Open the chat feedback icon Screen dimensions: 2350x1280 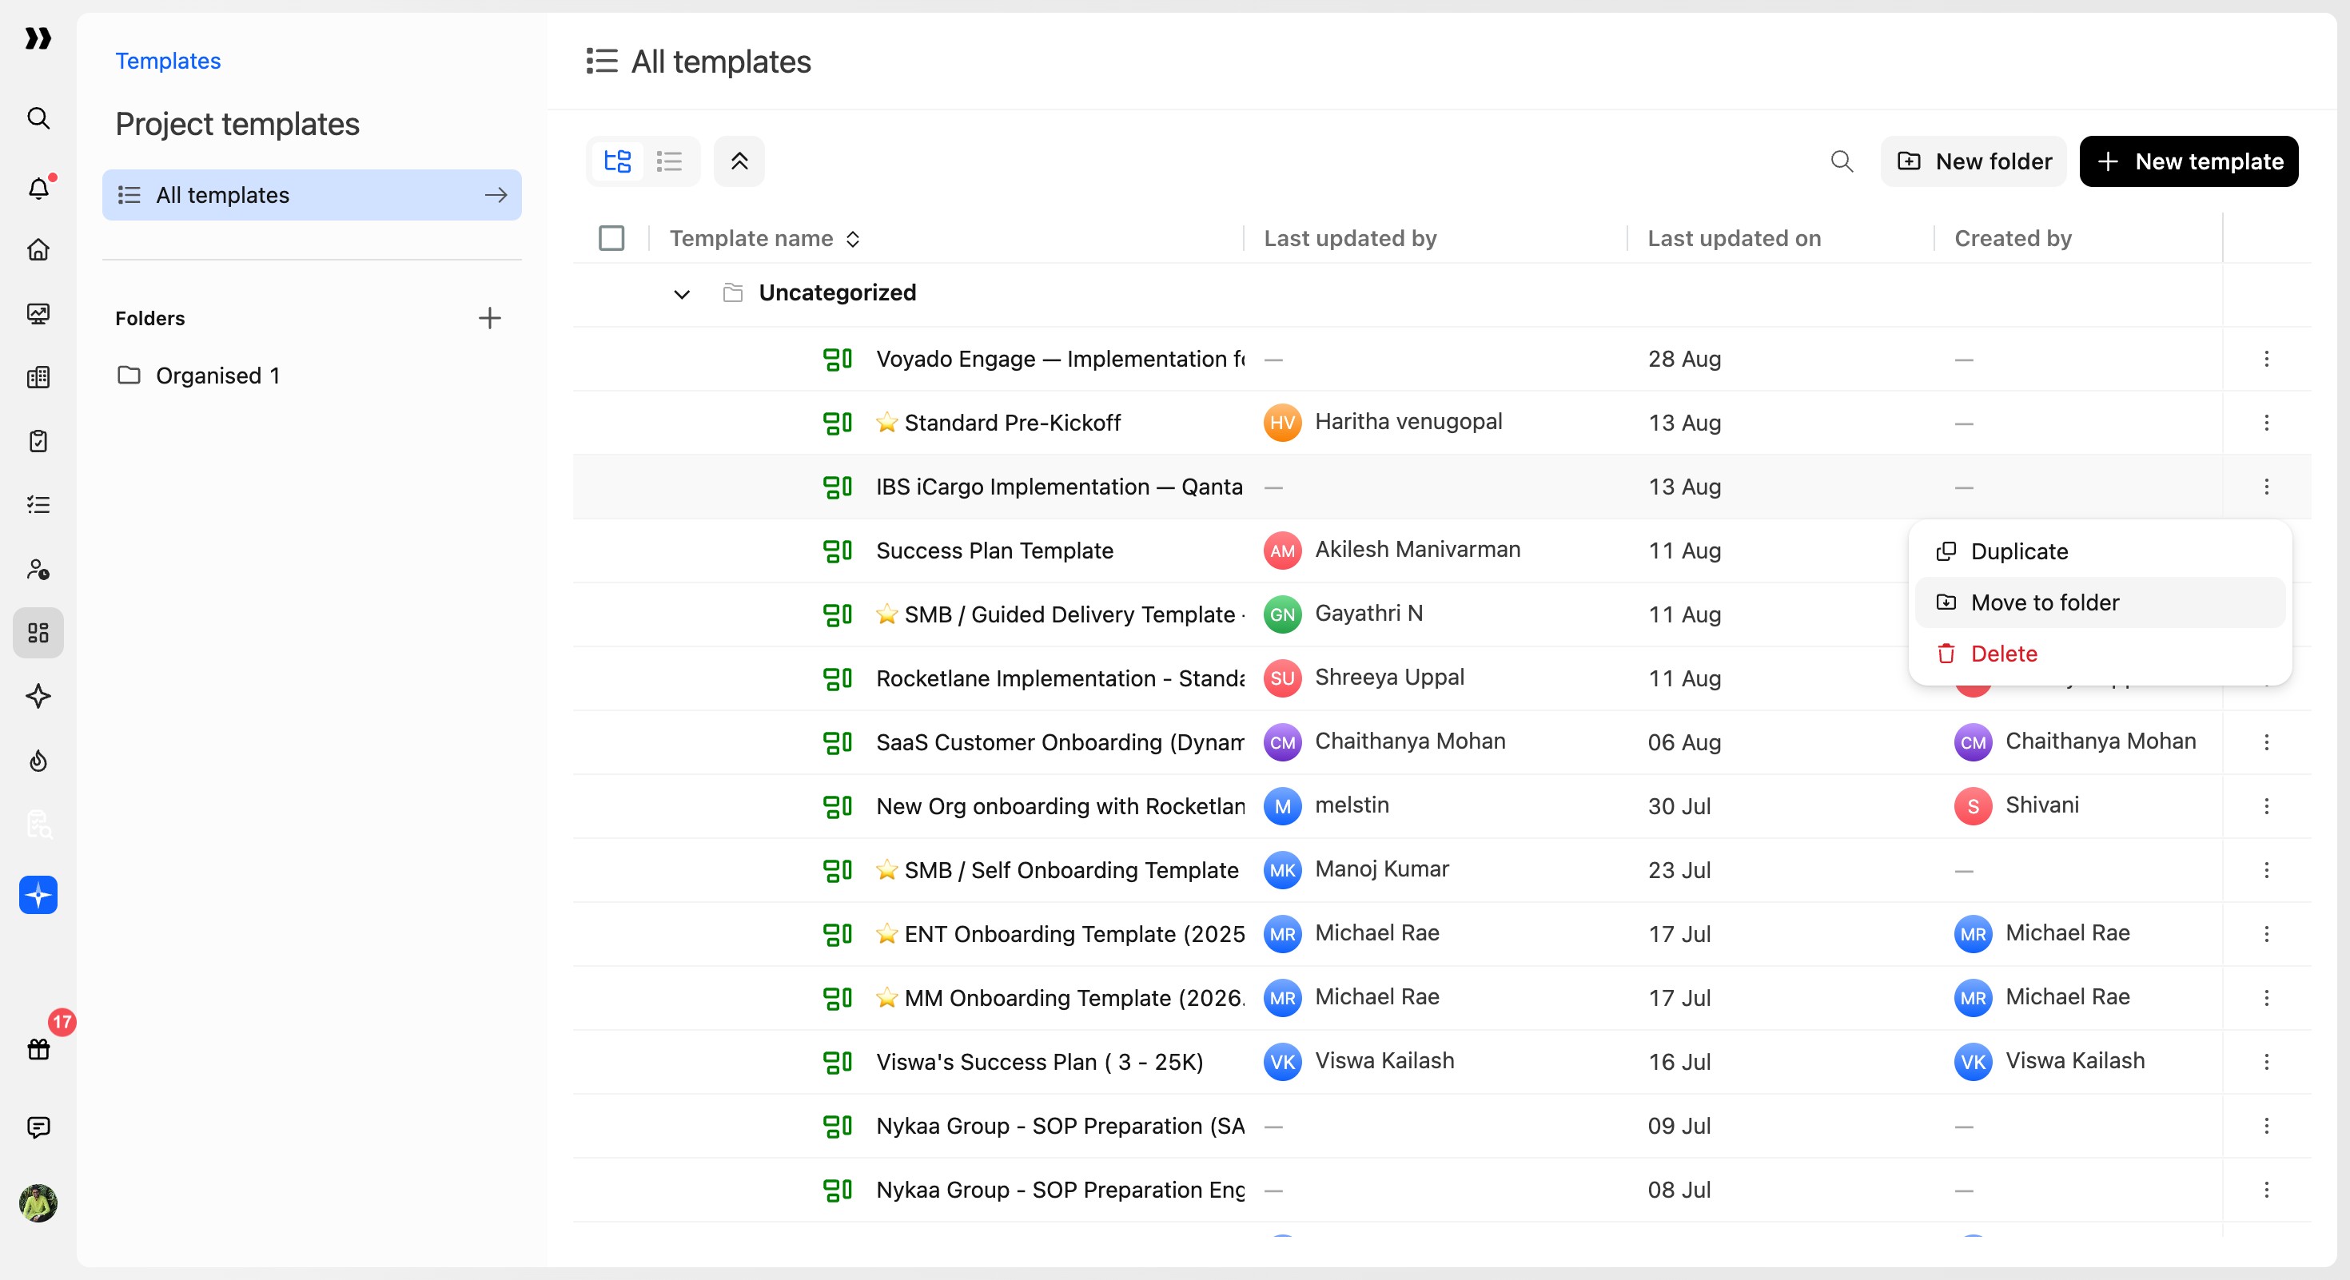pos(38,1127)
